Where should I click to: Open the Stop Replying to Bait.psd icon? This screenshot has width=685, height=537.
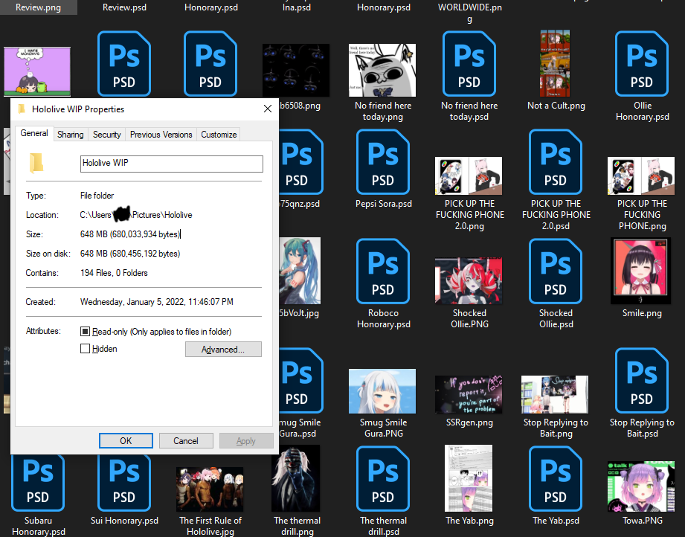(x=641, y=381)
